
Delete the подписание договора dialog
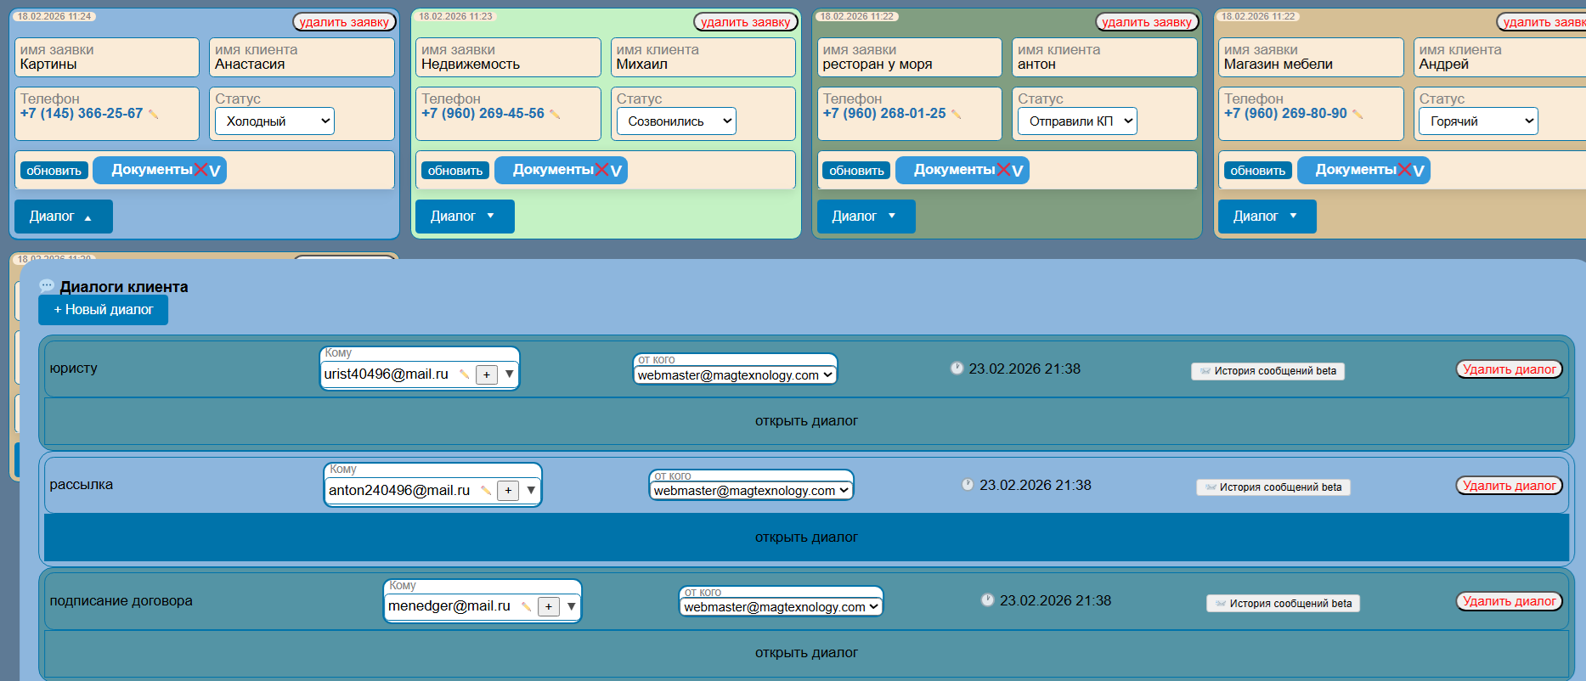pos(1509,602)
